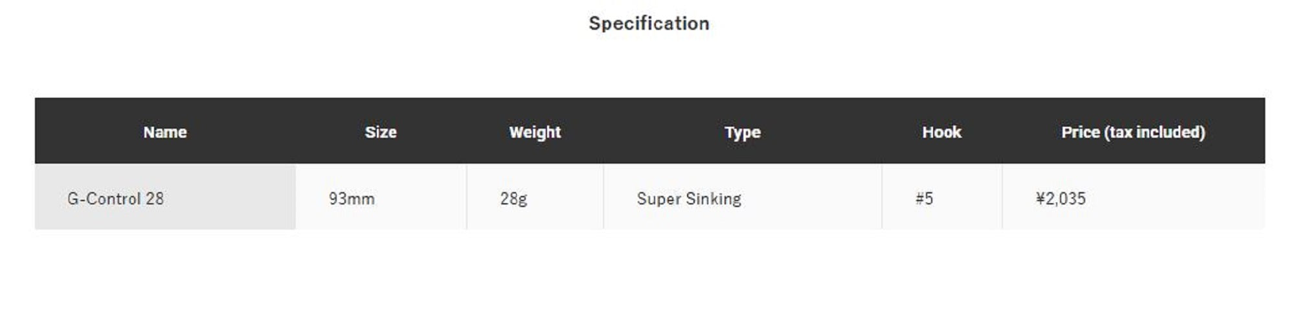Click the 93mm size value
Image resolution: width=1295 pixels, height=315 pixels.
pos(352,199)
